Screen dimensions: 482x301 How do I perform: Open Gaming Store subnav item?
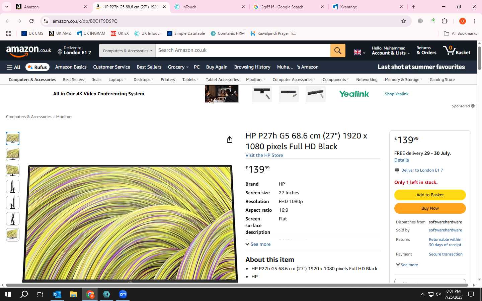442,80
